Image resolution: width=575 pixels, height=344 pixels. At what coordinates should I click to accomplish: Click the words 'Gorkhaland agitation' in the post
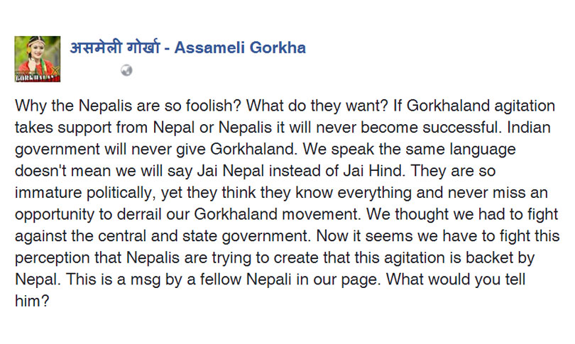click(x=481, y=106)
